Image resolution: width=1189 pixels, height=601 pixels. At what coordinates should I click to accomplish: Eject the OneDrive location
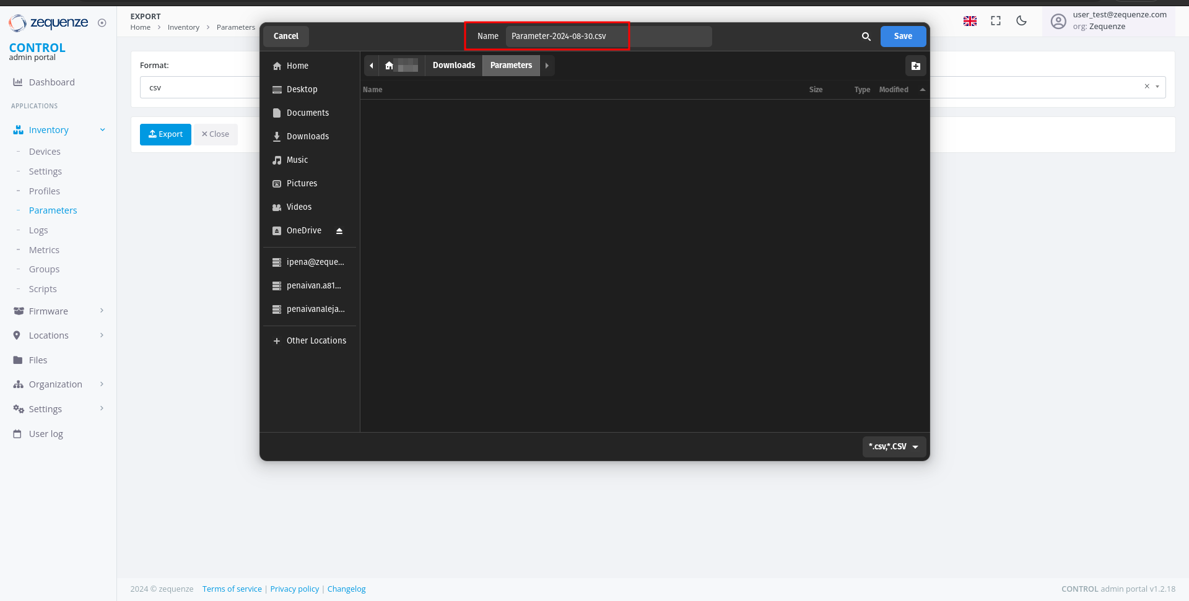(339, 230)
